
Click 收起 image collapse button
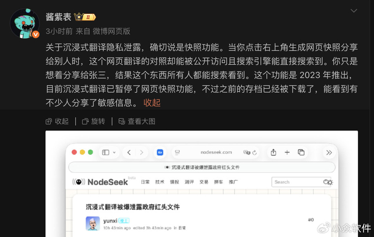click(57, 122)
